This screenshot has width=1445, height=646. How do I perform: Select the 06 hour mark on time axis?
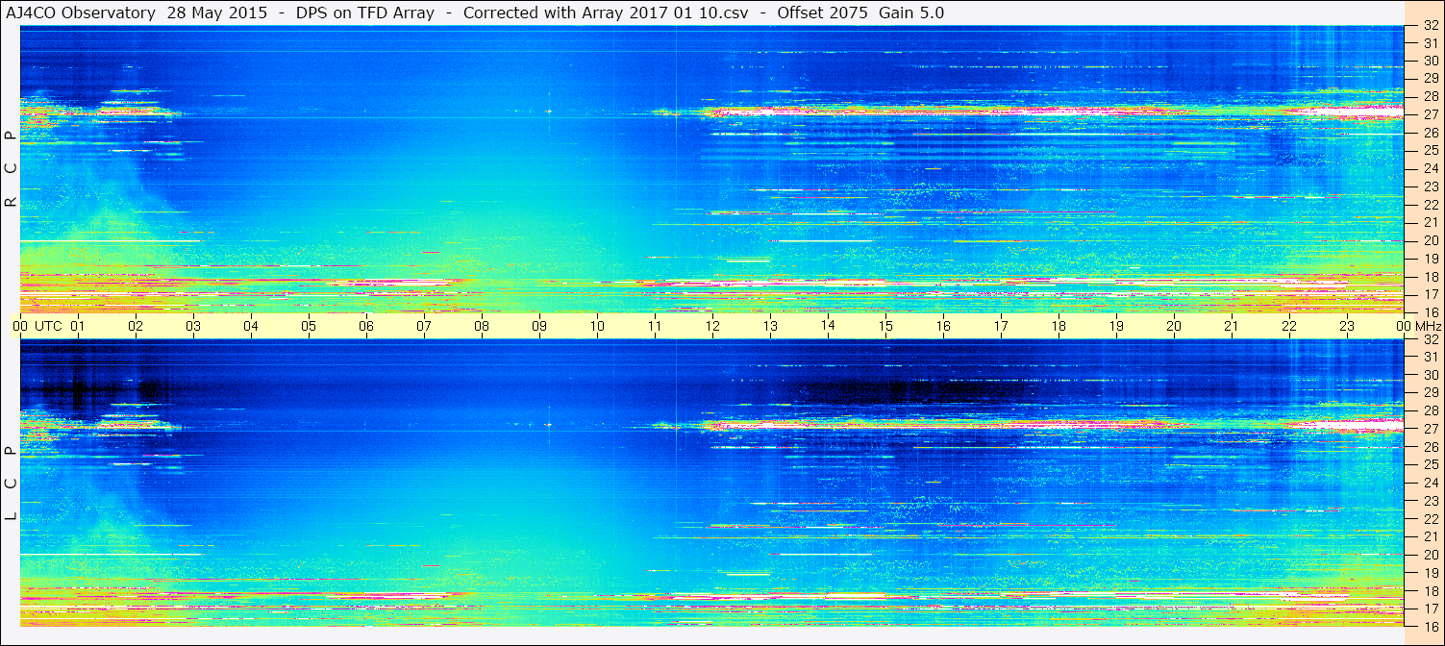(x=366, y=327)
